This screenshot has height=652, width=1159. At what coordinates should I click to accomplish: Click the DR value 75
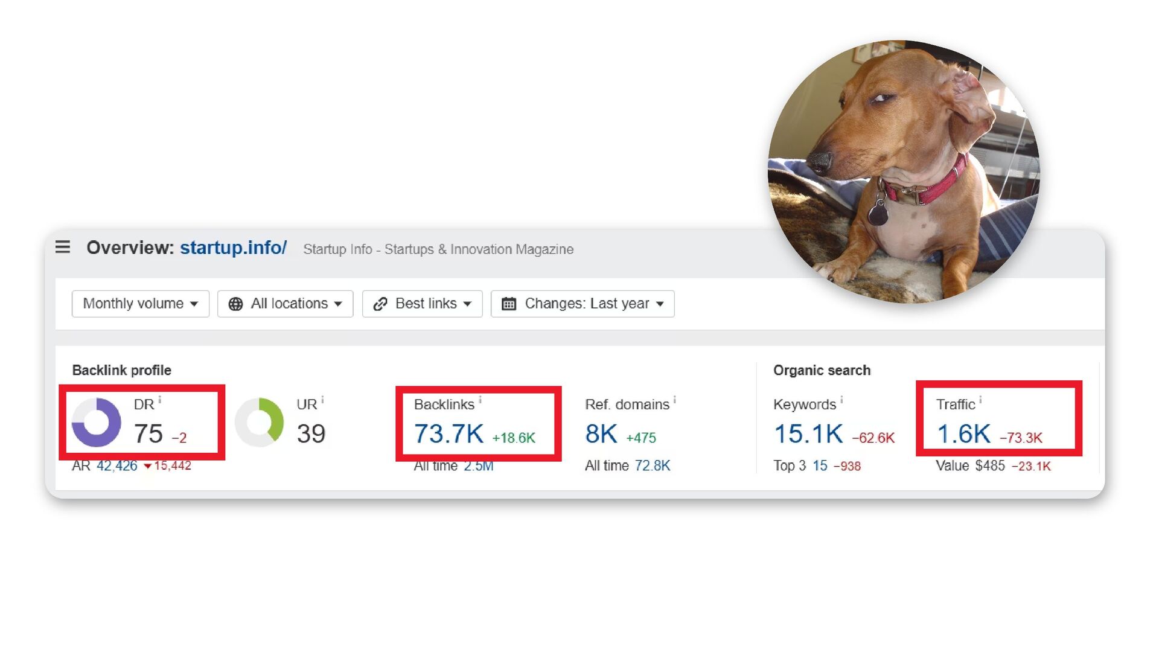(148, 434)
